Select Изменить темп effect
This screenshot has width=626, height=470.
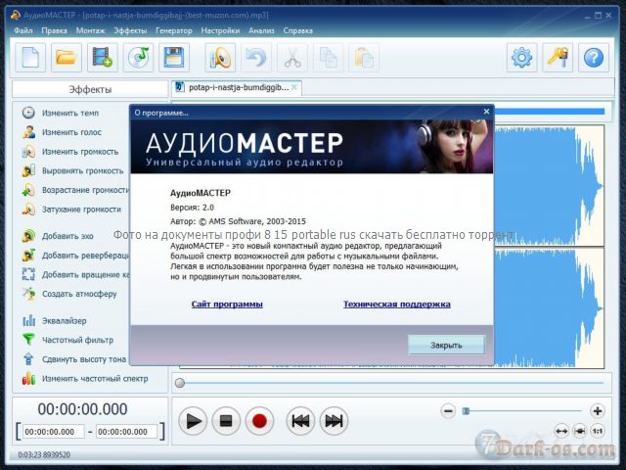pyautogui.click(x=60, y=114)
